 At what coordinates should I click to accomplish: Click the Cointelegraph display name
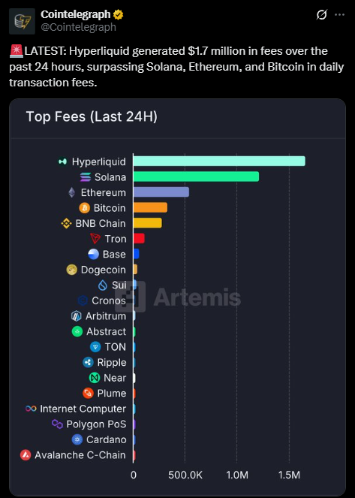point(76,14)
